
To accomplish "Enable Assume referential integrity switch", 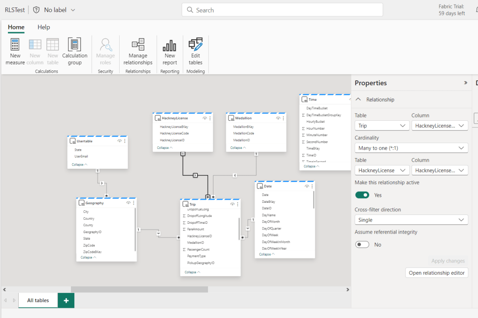I will (362, 244).
